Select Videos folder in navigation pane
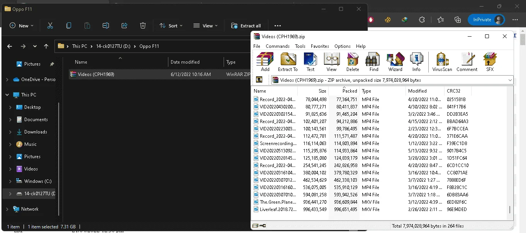The image size is (526, 233). [x=31, y=169]
